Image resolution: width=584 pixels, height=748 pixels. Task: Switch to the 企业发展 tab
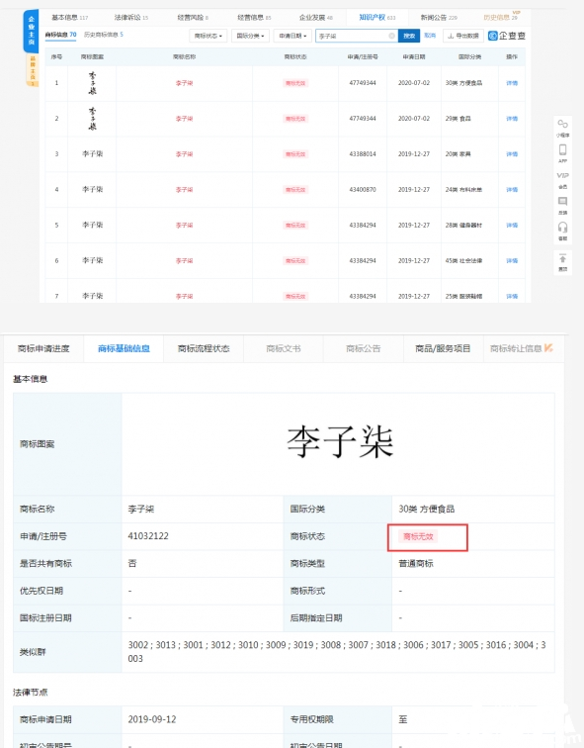click(315, 17)
